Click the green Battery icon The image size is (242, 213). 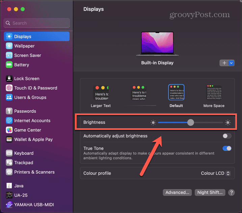coord(9,65)
